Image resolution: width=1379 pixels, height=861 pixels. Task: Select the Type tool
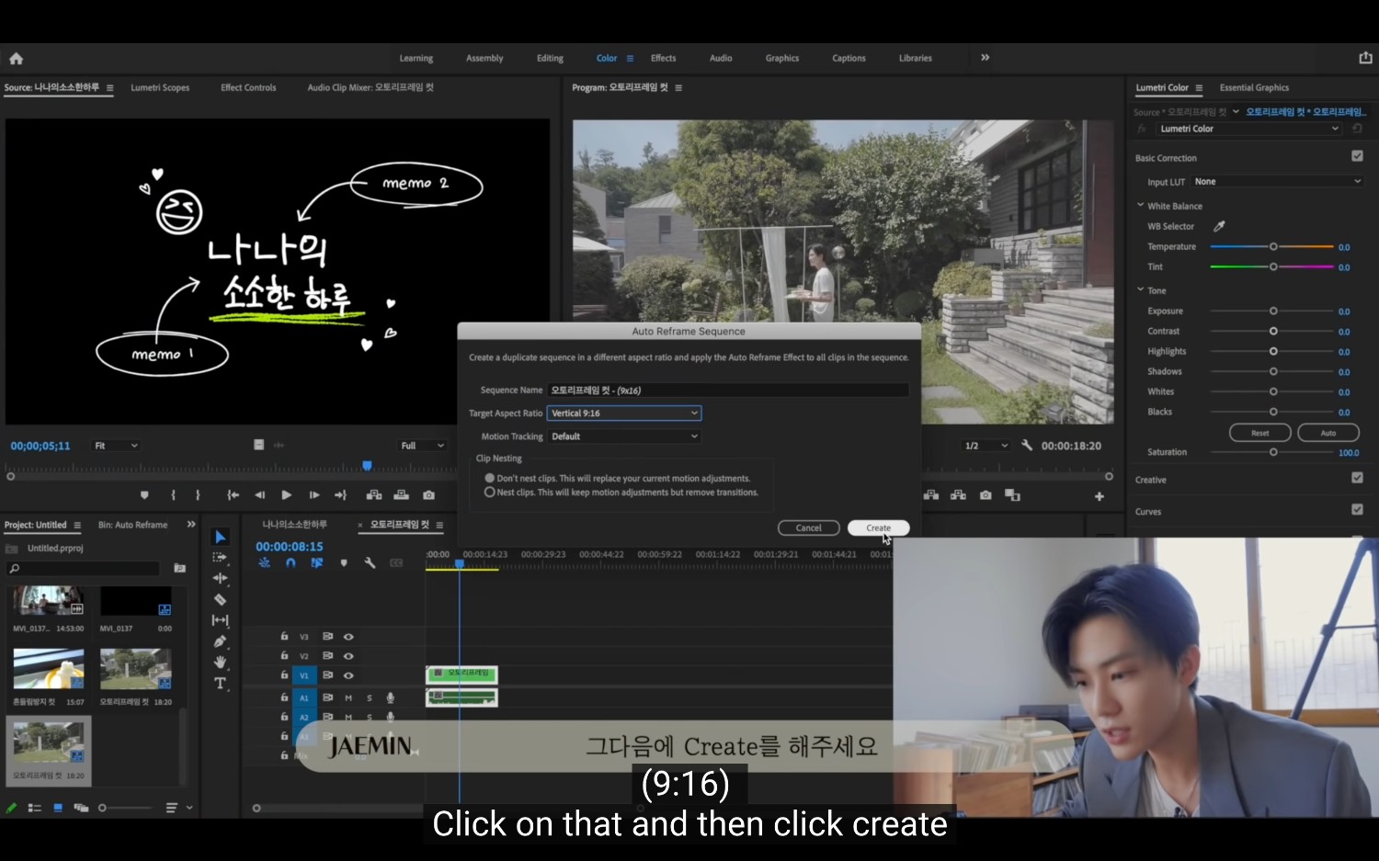tap(220, 684)
